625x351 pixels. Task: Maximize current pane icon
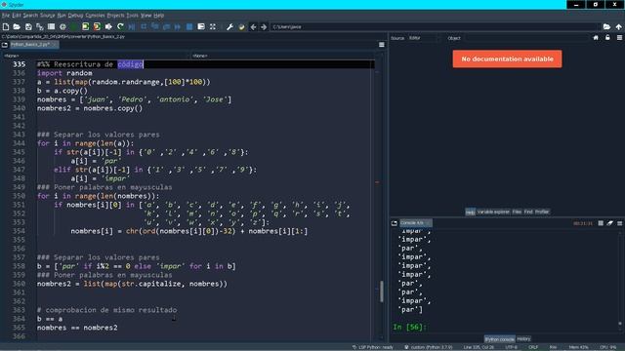coord(201,26)
